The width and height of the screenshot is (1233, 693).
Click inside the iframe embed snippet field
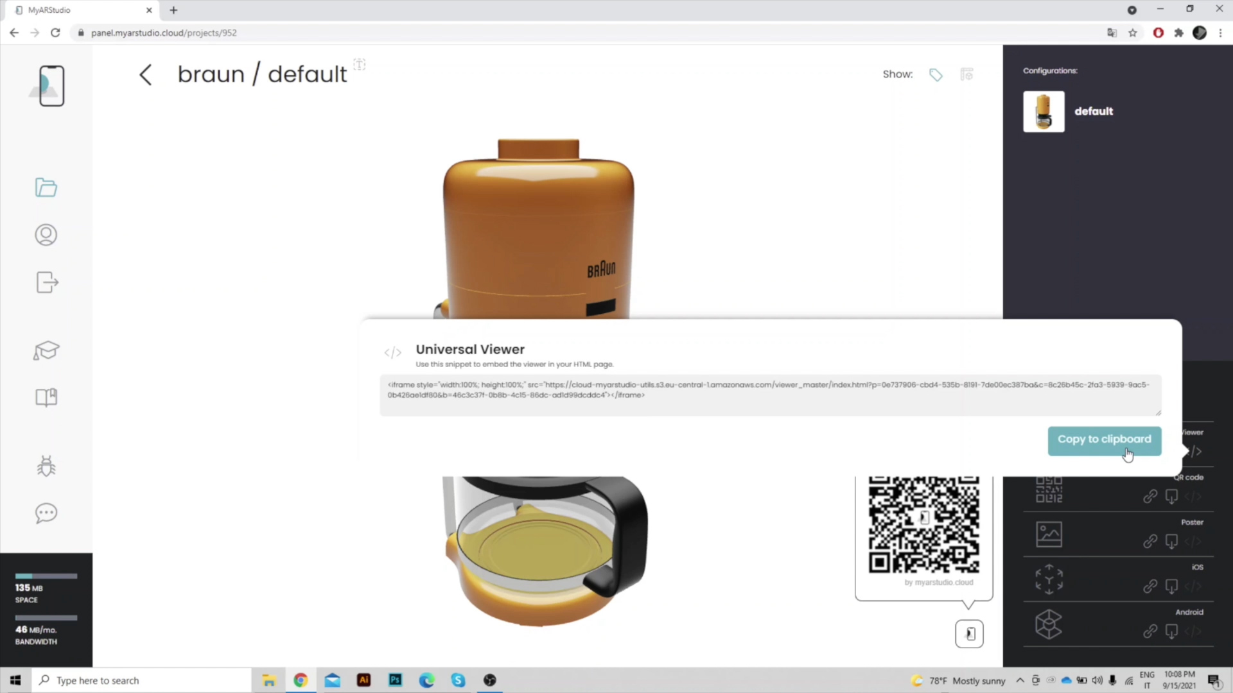pyautogui.click(x=771, y=395)
